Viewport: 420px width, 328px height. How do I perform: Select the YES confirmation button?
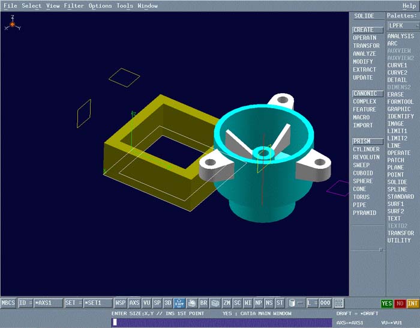387,303
